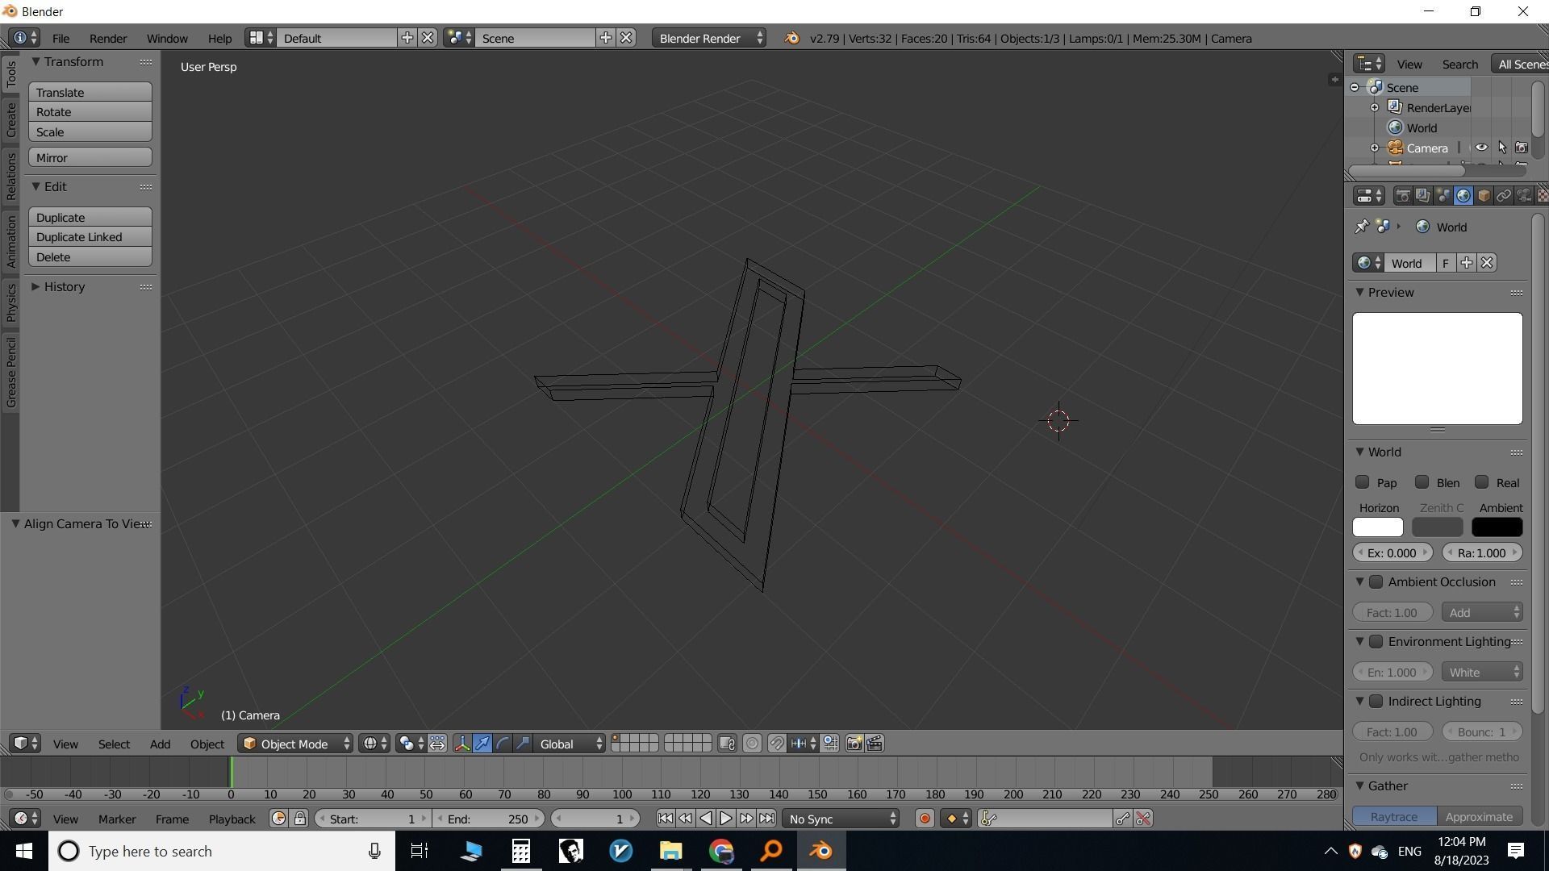
Task: Open the Help menu
Action: point(219,38)
